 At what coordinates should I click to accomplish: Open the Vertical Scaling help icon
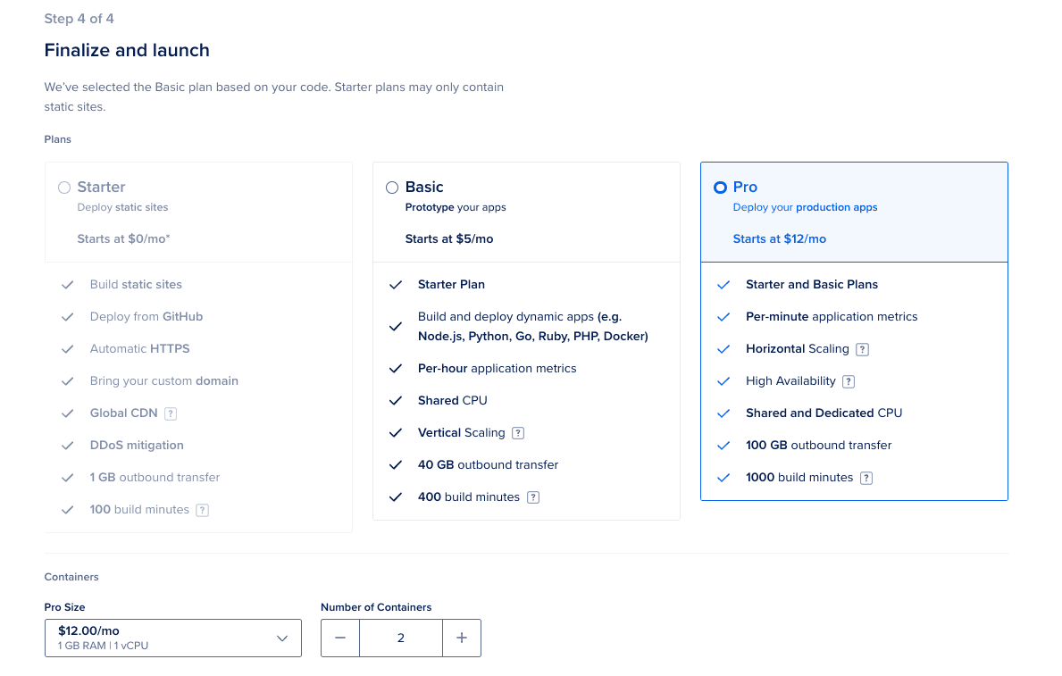[519, 432]
